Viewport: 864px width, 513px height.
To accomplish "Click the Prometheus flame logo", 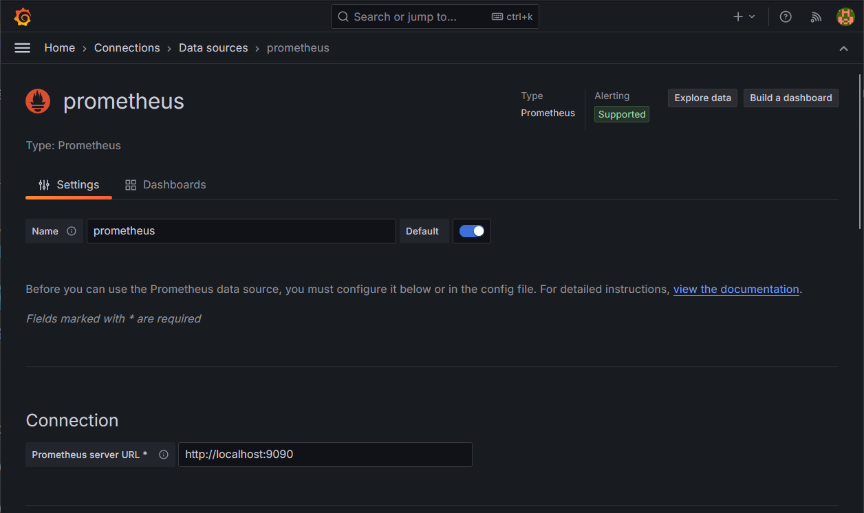I will [39, 101].
